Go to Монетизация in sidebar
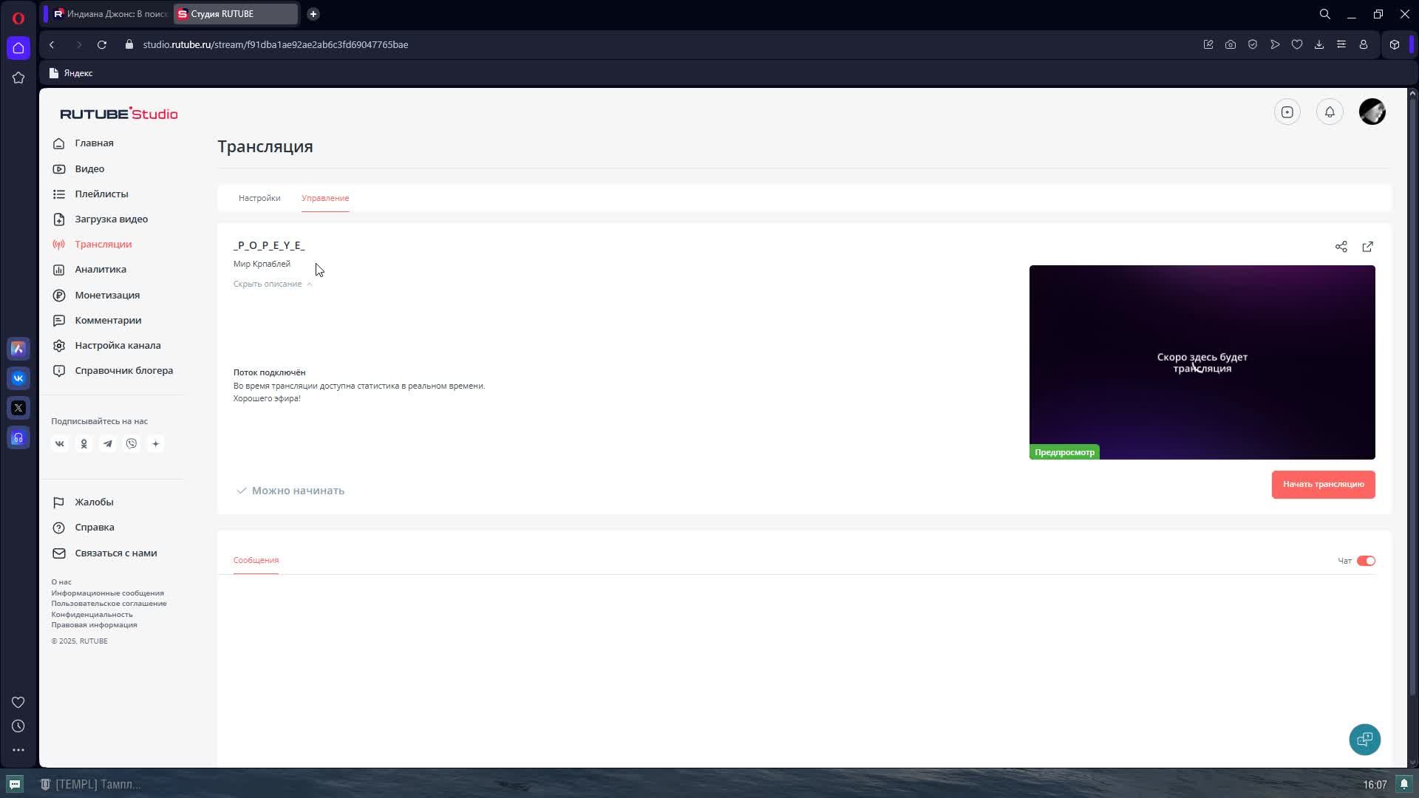1419x798 pixels. [96, 296]
